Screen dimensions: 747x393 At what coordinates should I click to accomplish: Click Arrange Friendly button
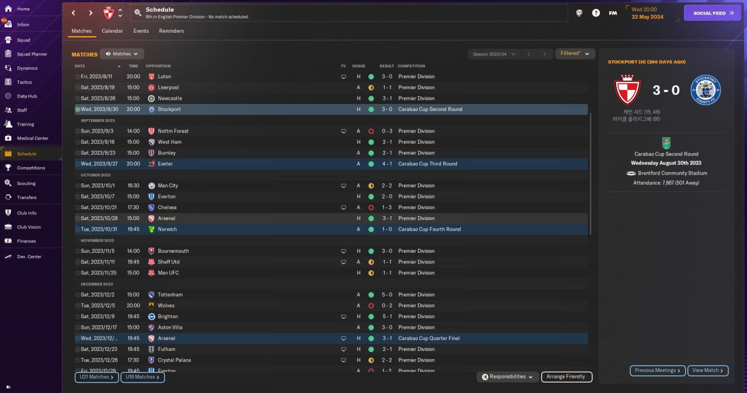click(567, 377)
